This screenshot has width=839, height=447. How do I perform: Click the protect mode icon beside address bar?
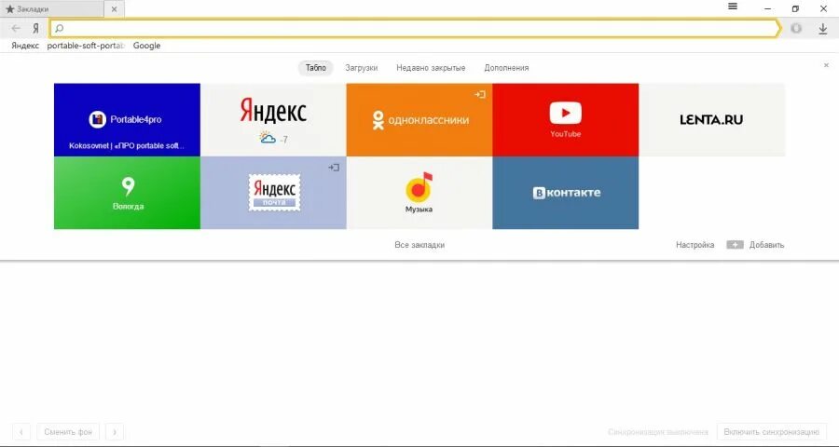click(x=796, y=28)
